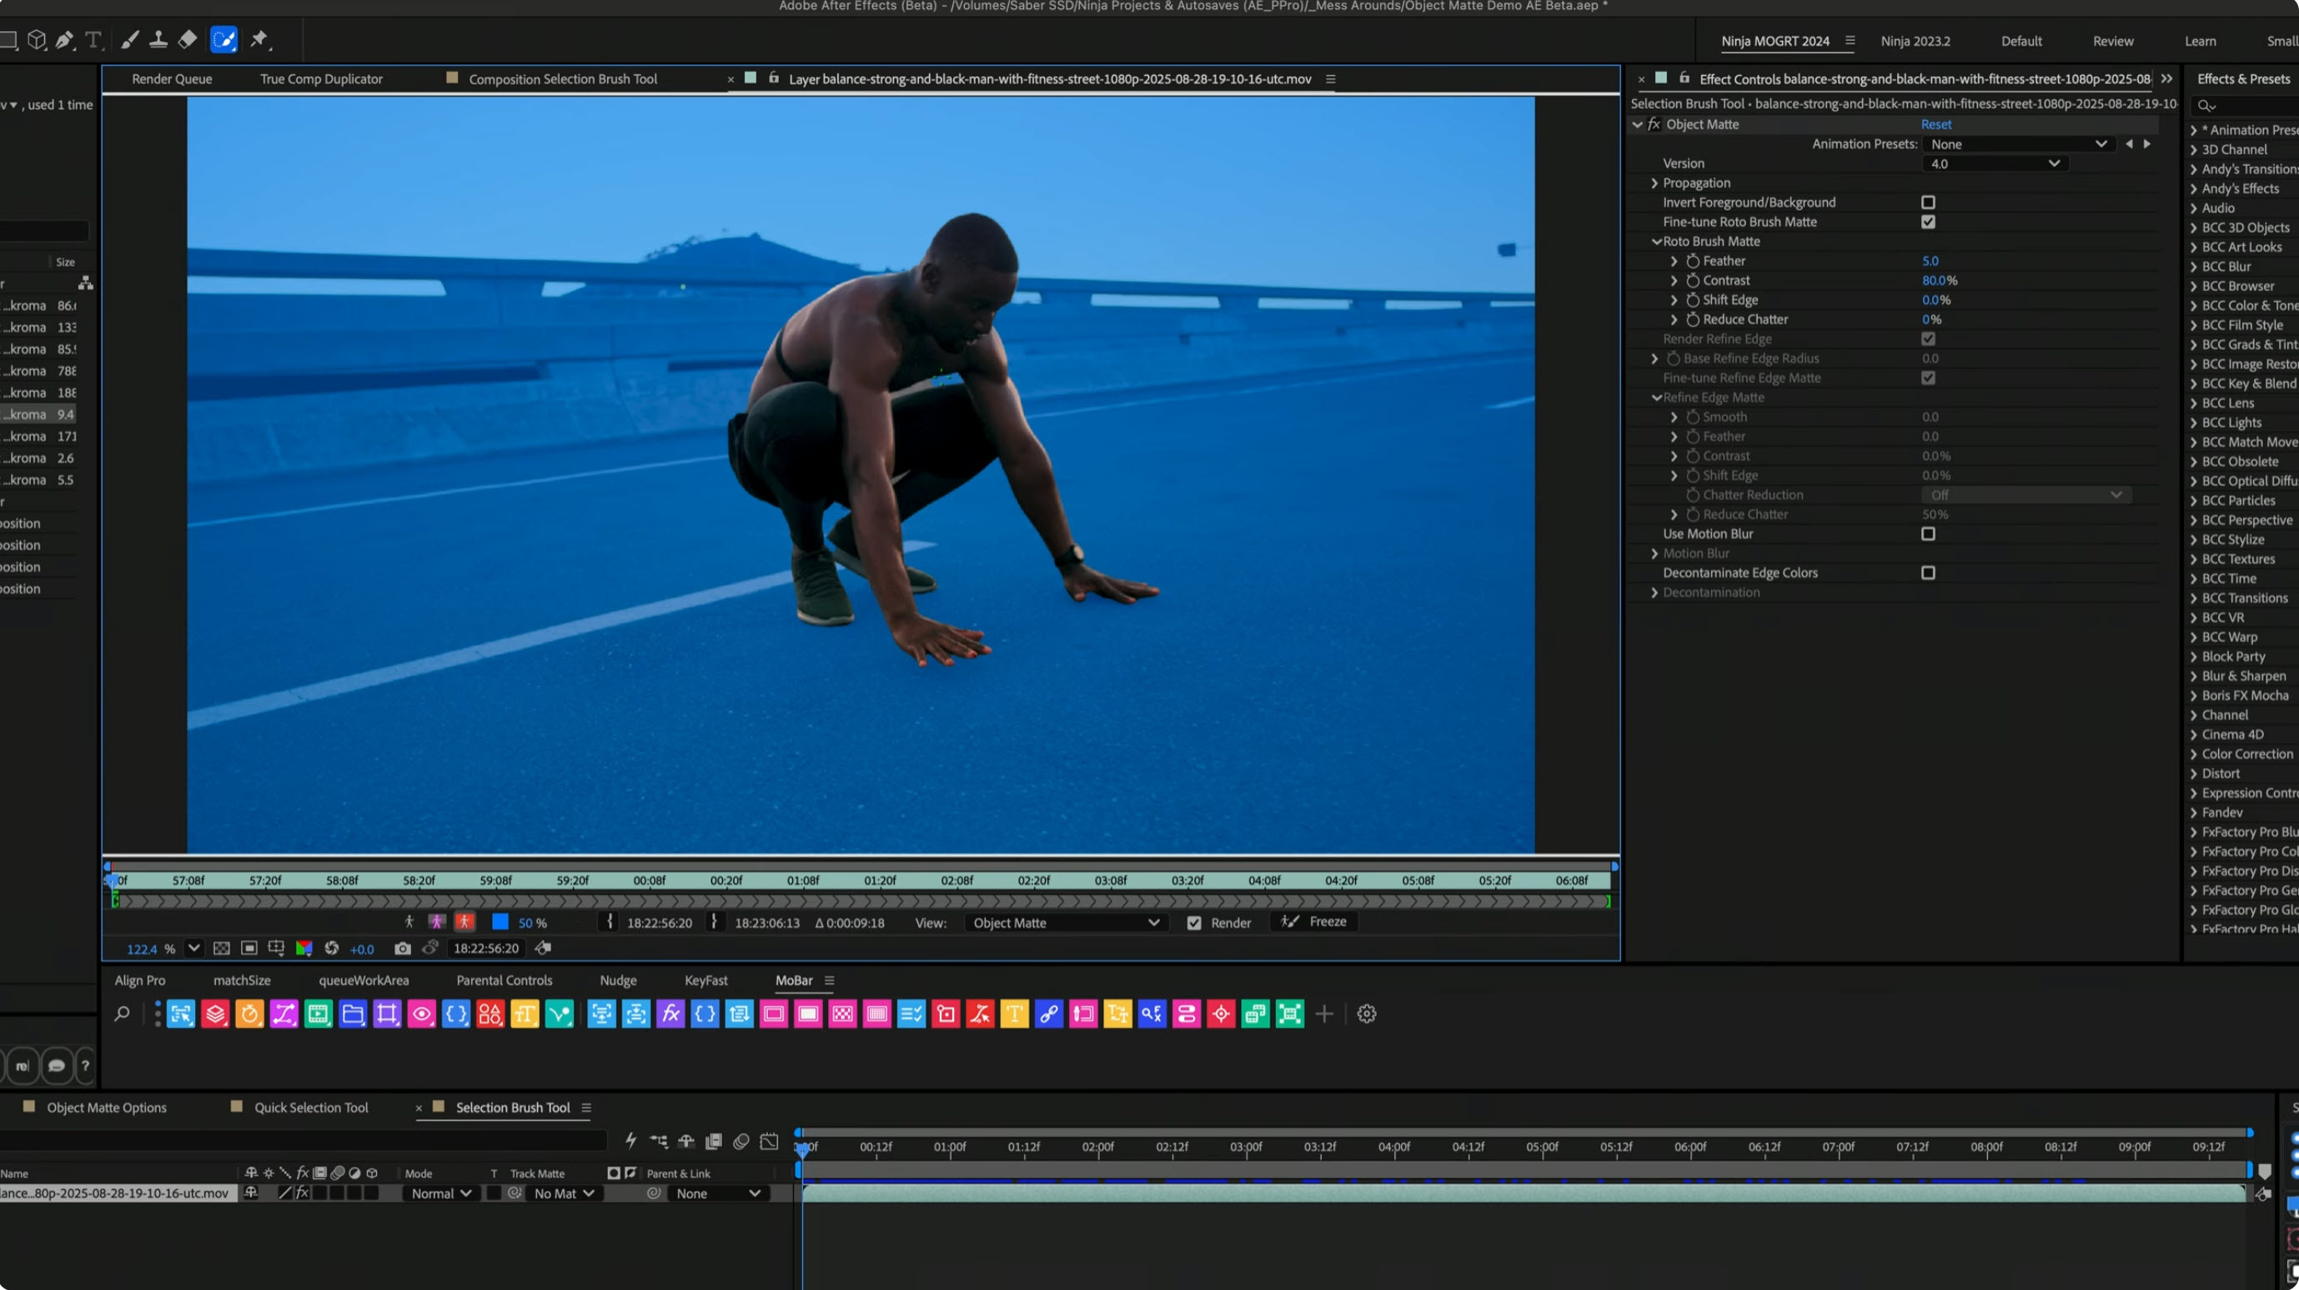The image size is (2299, 1290).
Task: Uncheck the Render checkbox in viewer
Action: coord(1194,923)
